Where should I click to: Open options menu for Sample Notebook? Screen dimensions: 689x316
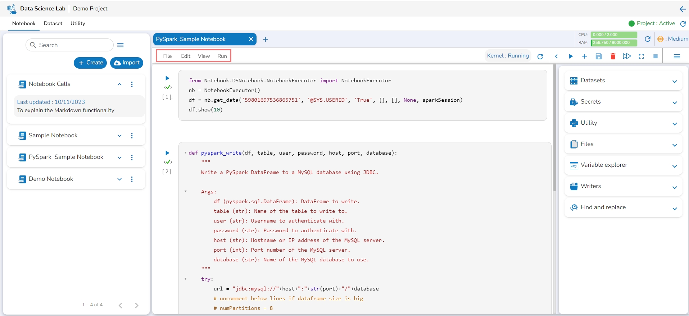pyautogui.click(x=132, y=136)
